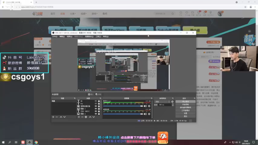
Task: Open the 场景集合(S) menu in OBS
Action: pyautogui.click(x=89, y=36)
